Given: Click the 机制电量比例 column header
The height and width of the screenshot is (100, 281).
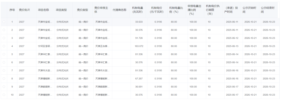Looking at the screenshot, I should (x=176, y=10).
